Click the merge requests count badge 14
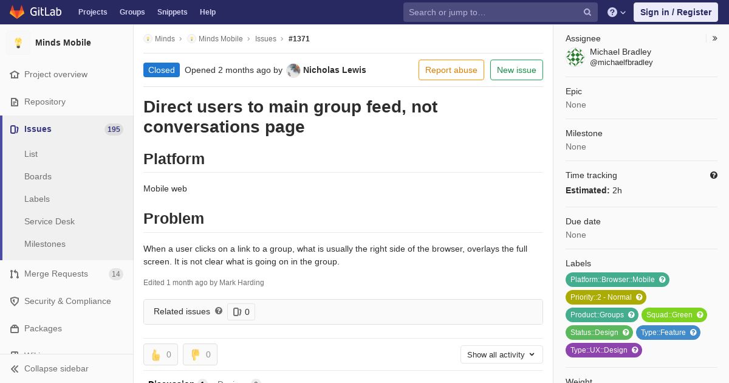The image size is (729, 383). click(x=115, y=274)
